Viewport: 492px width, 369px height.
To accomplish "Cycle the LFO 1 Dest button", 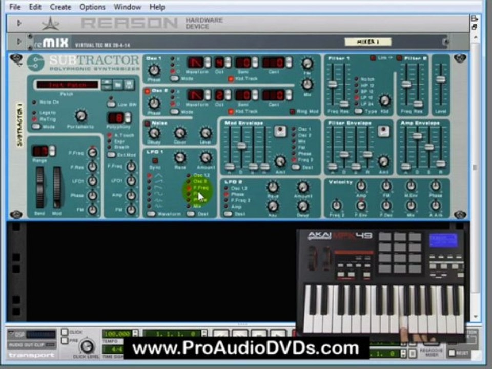I will click(191, 214).
